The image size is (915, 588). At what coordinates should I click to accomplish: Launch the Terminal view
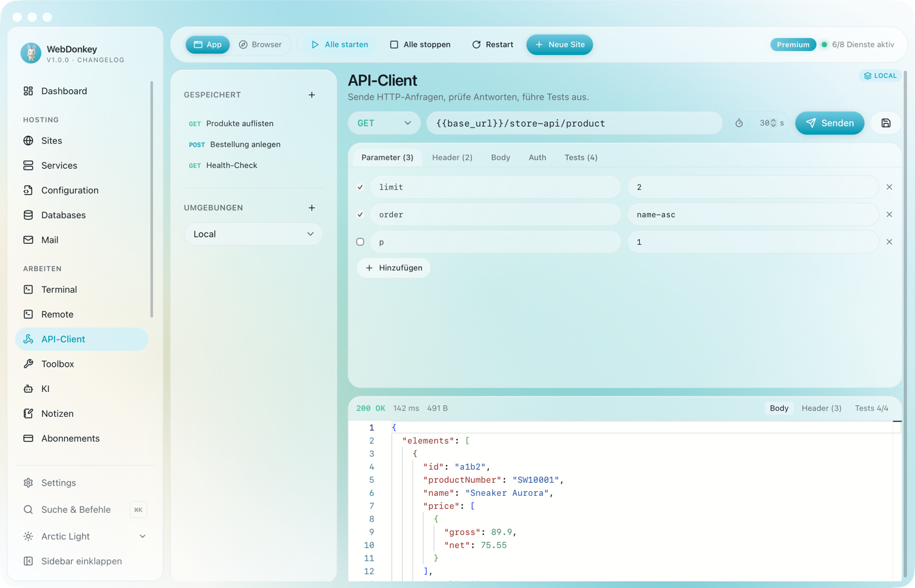click(x=82, y=289)
